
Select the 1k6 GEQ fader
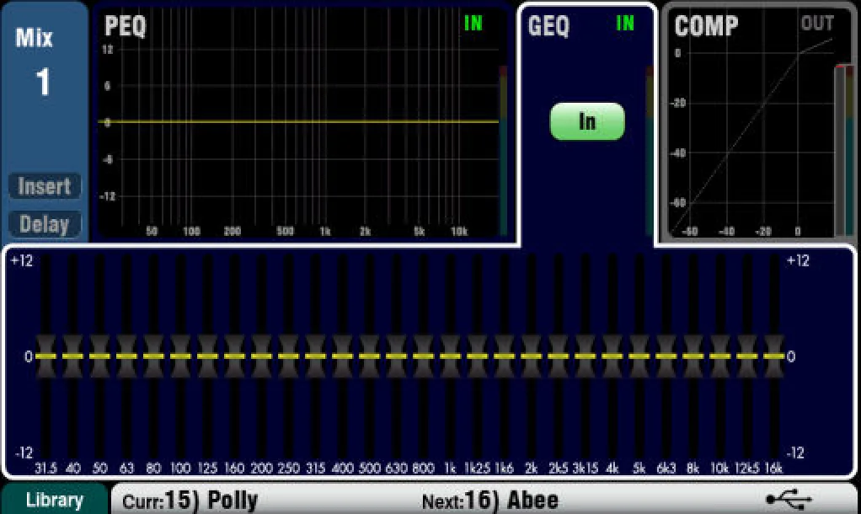[x=504, y=356]
